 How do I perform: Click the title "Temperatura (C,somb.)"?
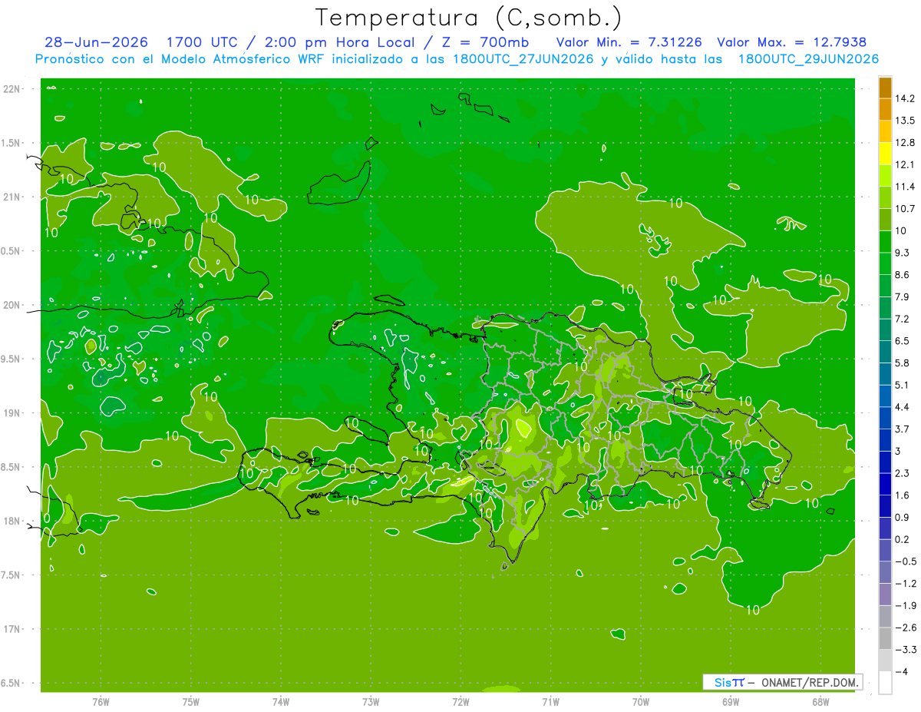(469, 18)
